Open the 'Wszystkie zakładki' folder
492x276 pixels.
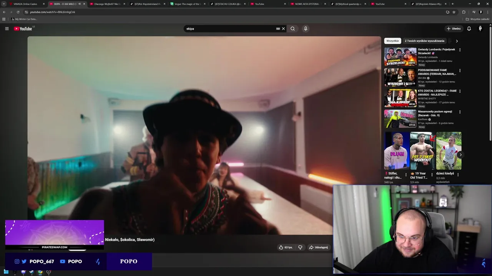[477, 19]
